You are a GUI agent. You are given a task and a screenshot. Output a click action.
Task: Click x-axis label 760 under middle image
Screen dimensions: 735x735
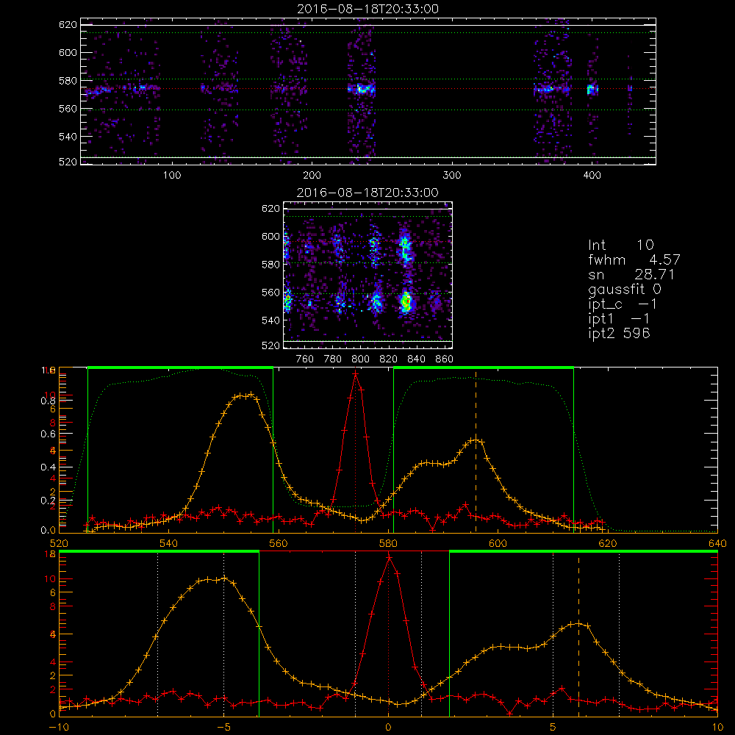pyautogui.click(x=305, y=359)
